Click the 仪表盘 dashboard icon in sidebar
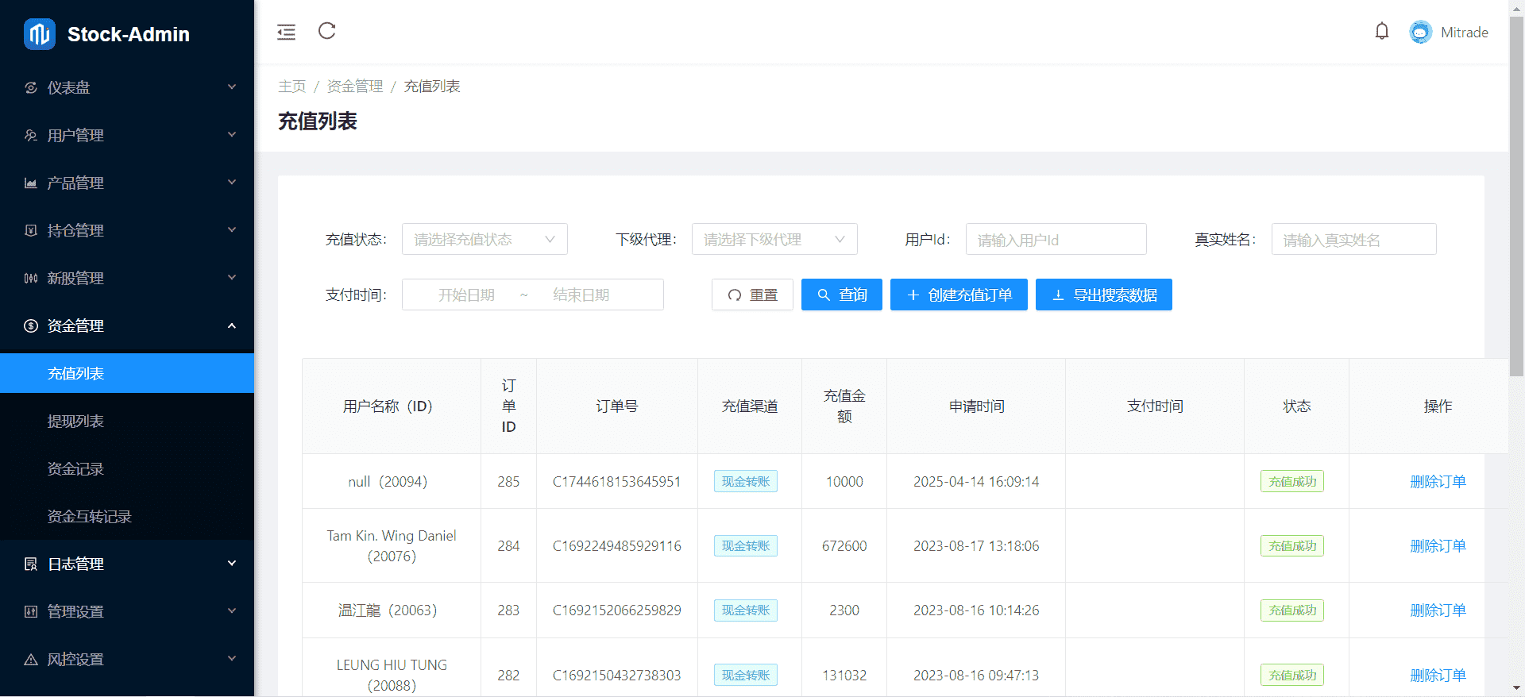This screenshot has height=697, width=1525. point(31,88)
